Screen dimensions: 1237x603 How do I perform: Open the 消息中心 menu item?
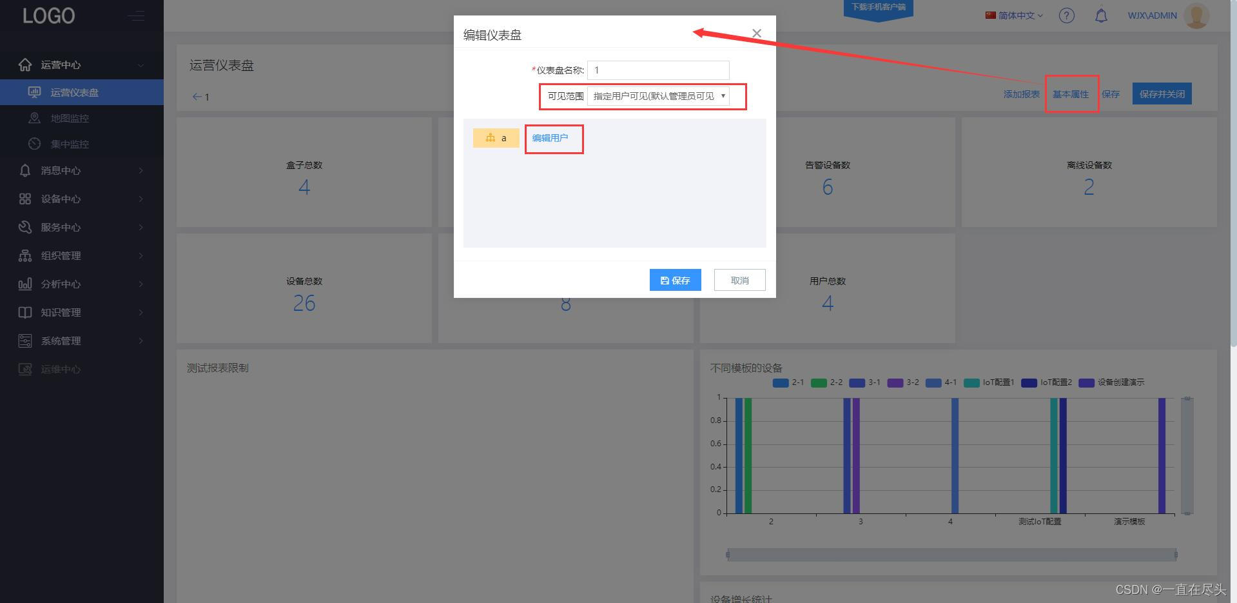[82, 170]
